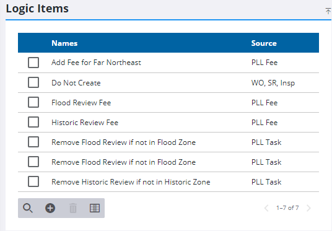332x231 pixels.
Task: Collapse the Logic Items panel with top arrow
Action: [x=328, y=11]
